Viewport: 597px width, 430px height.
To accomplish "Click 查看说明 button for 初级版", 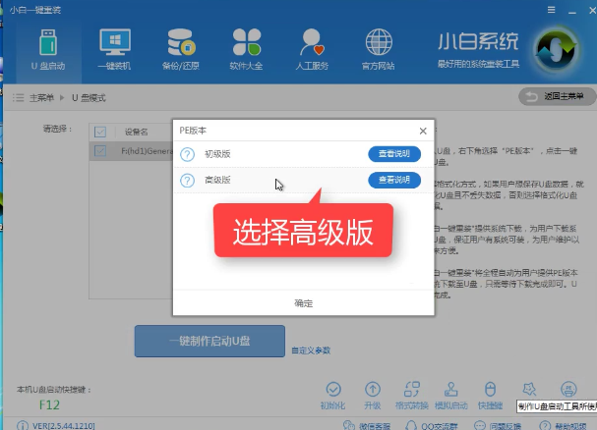I will (x=394, y=154).
